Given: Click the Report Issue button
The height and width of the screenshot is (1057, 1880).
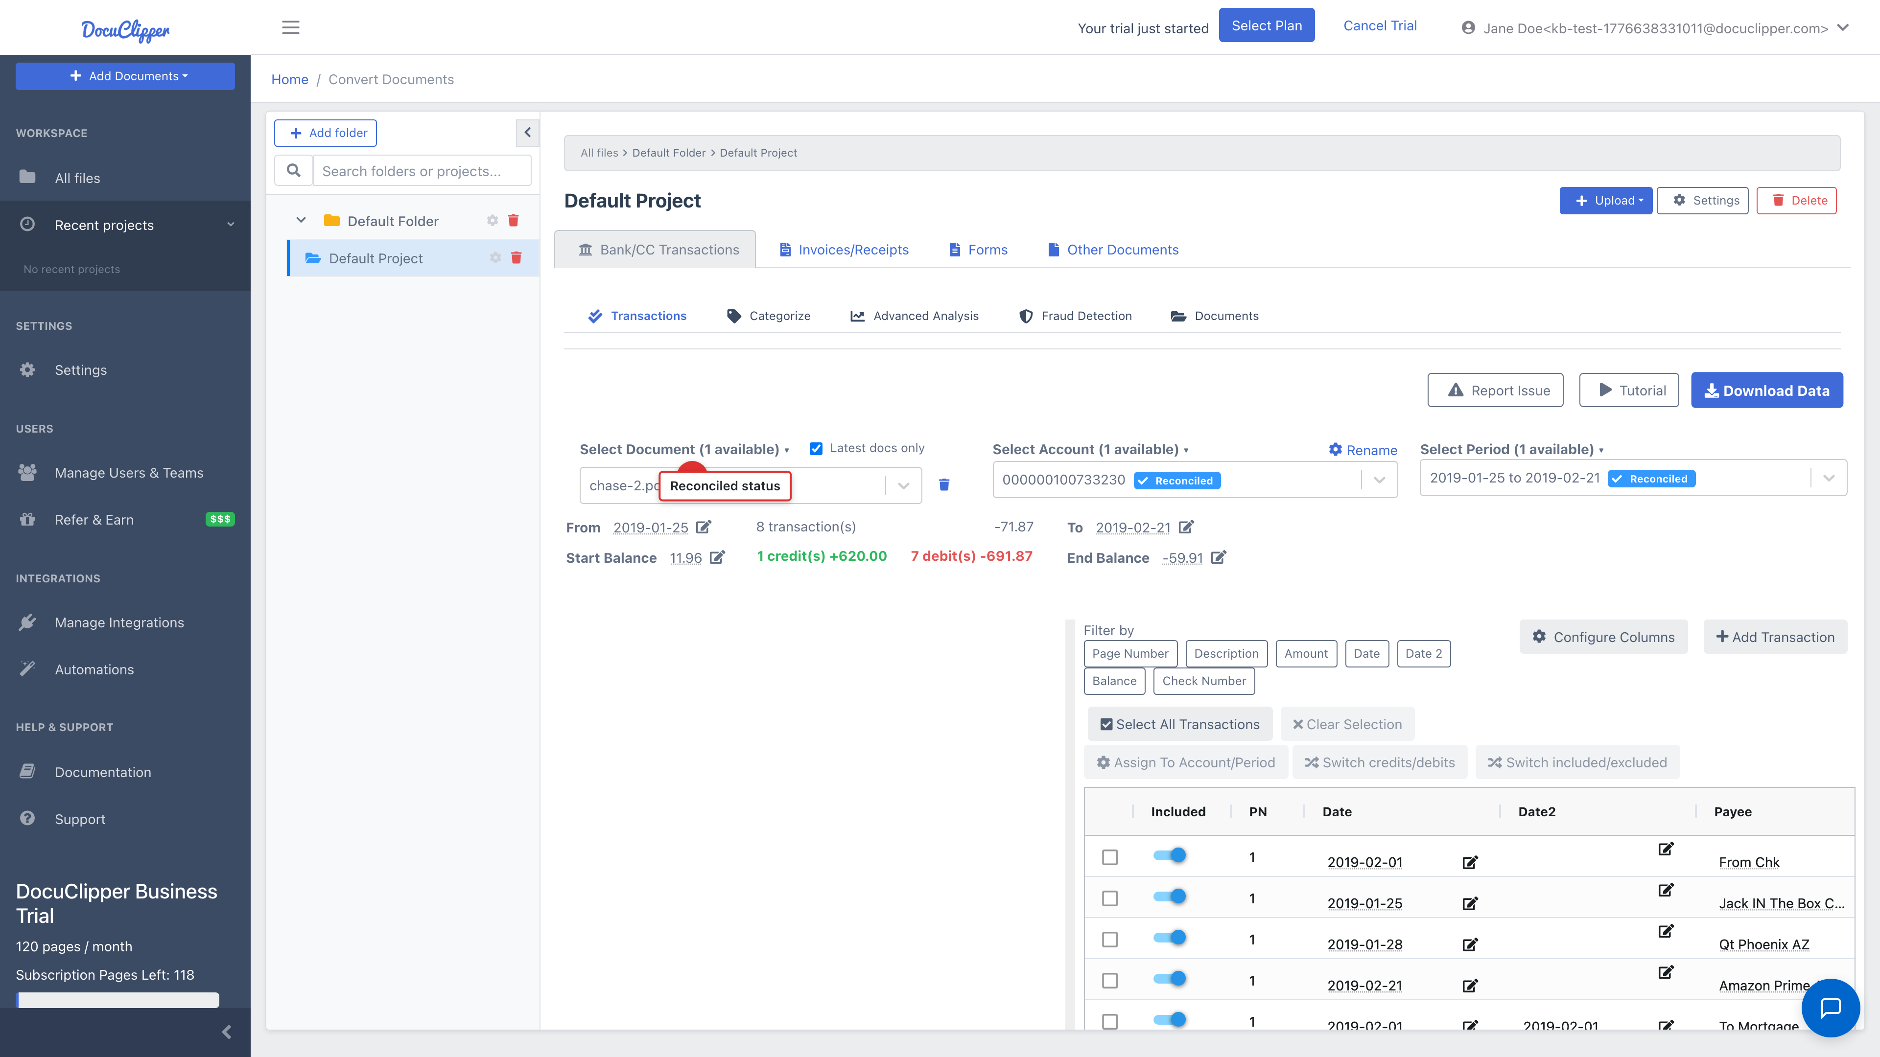Looking at the screenshot, I should (x=1495, y=391).
